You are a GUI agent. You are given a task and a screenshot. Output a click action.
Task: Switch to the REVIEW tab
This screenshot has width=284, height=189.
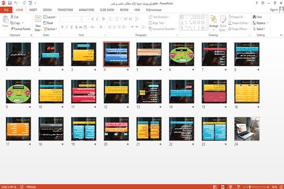click(124, 10)
